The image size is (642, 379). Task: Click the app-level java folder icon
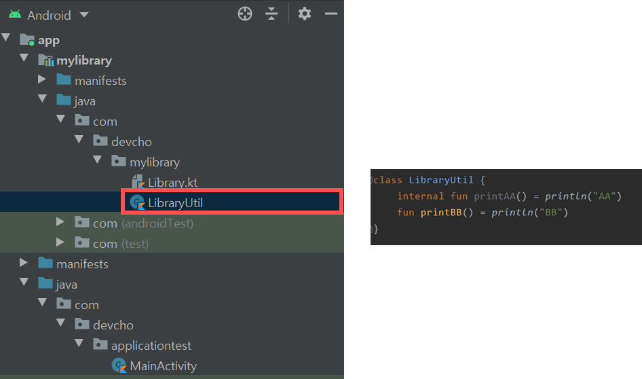(x=45, y=283)
